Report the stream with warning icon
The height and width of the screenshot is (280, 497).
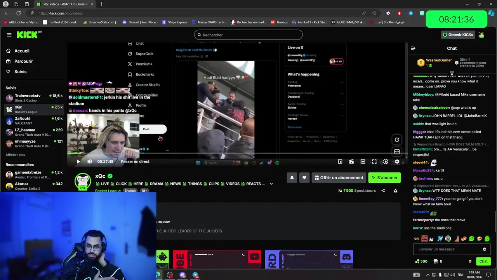click(395, 191)
